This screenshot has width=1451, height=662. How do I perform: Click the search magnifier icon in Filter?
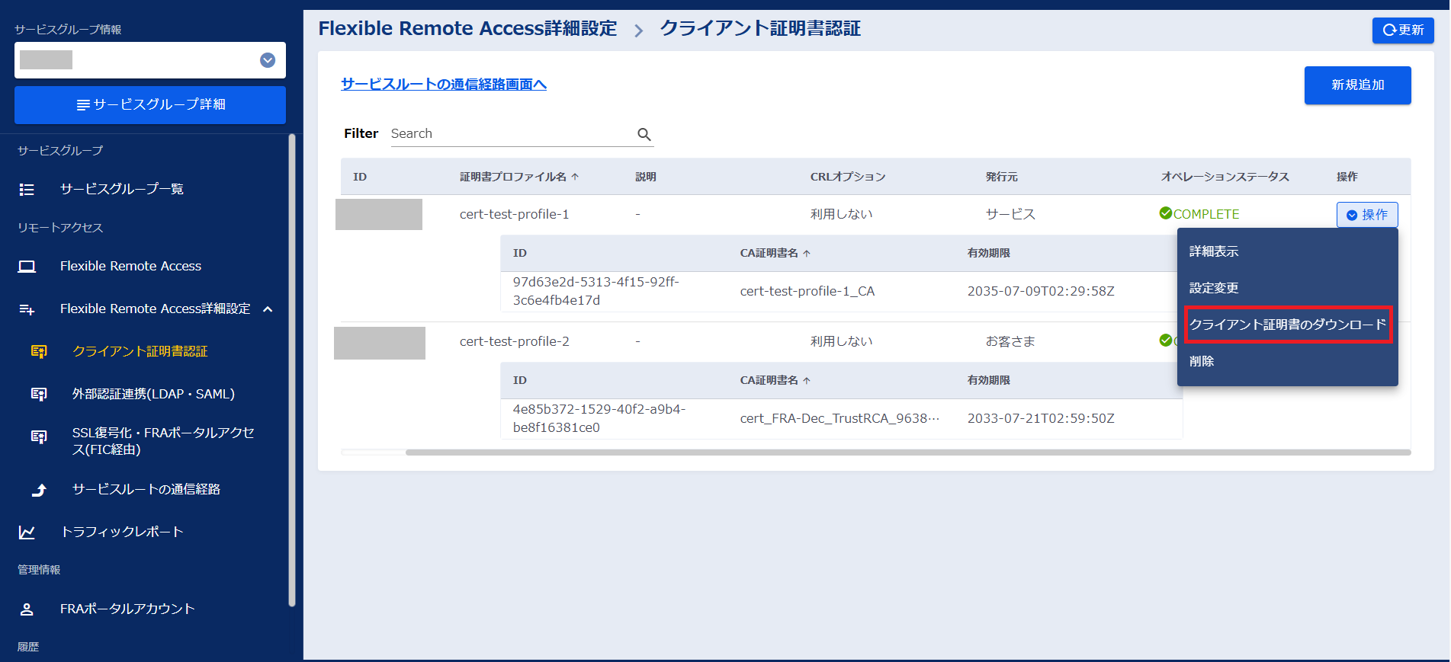644,135
